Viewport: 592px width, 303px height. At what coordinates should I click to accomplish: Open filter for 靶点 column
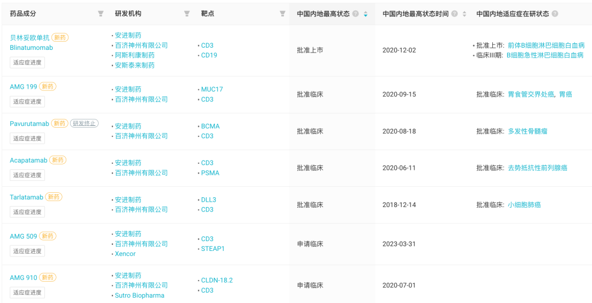[282, 14]
